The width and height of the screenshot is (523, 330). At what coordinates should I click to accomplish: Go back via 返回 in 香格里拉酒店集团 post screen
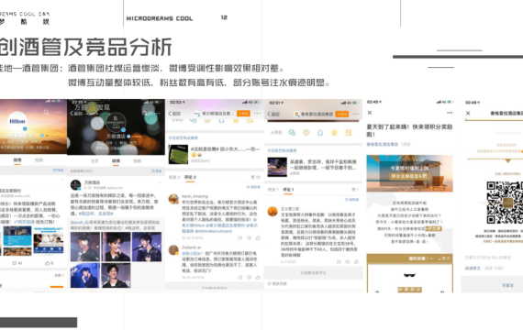pos(273,114)
